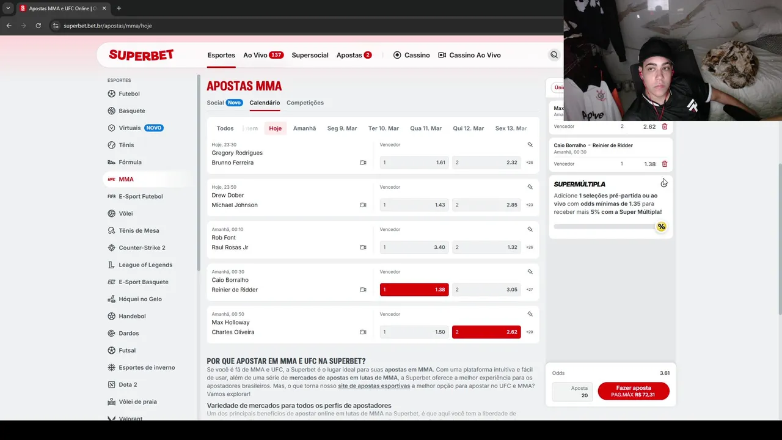Click the browser address bar

305,26
